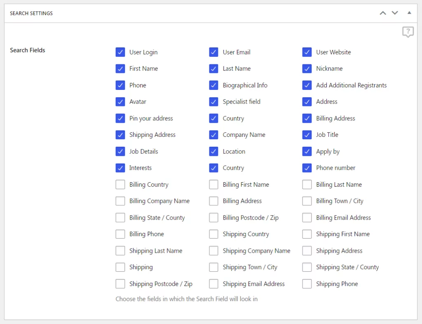
Task: Disable Biographical Info search field
Action: pos(214,85)
